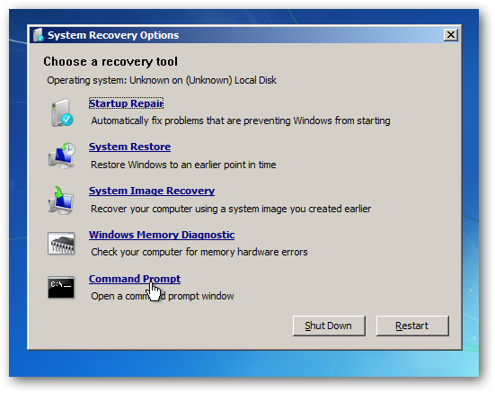Click the 'Automatically fix problems' description text

(x=241, y=121)
